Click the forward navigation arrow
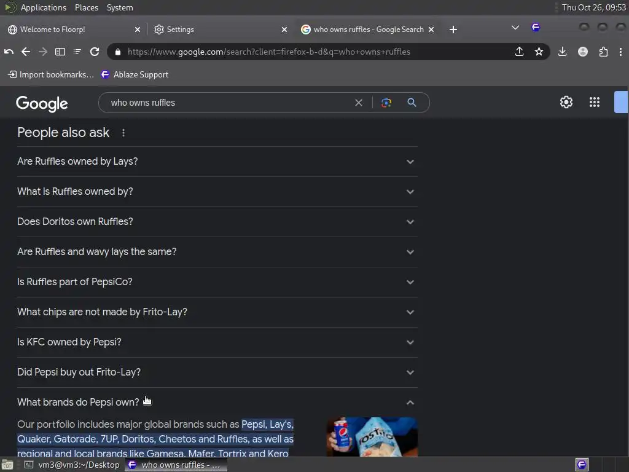Screen dimensions: 629x472 click(43, 52)
